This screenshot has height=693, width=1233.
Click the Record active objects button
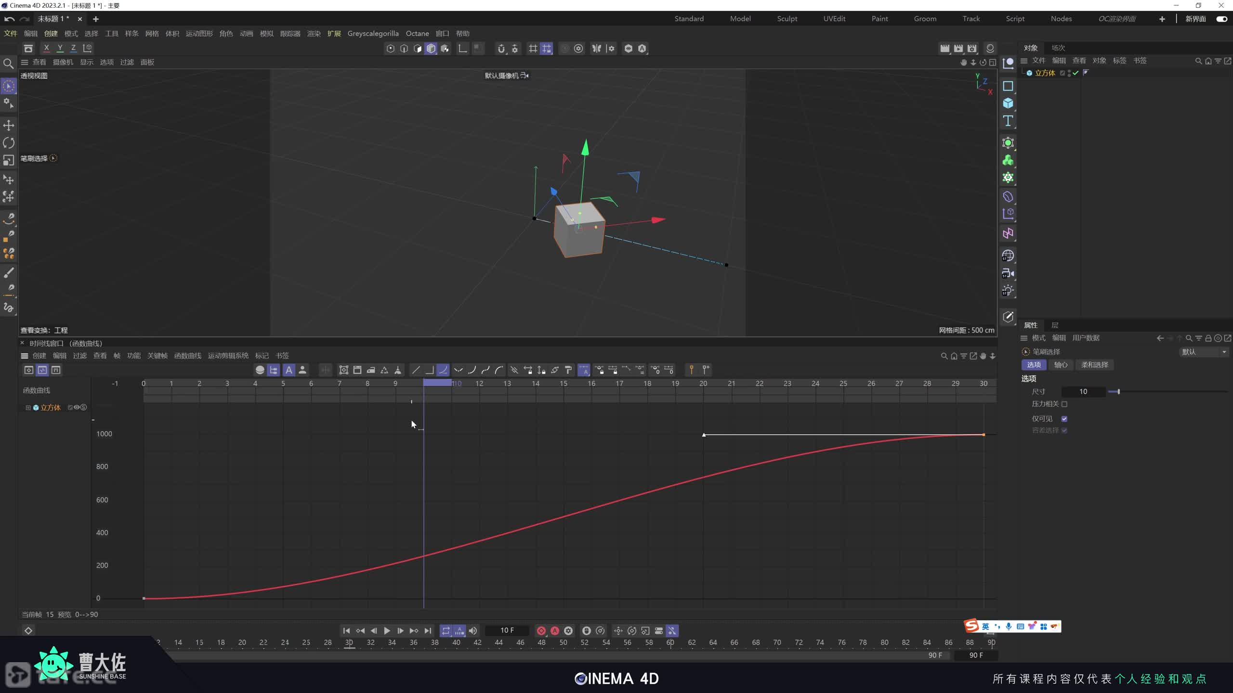pyautogui.click(x=541, y=631)
